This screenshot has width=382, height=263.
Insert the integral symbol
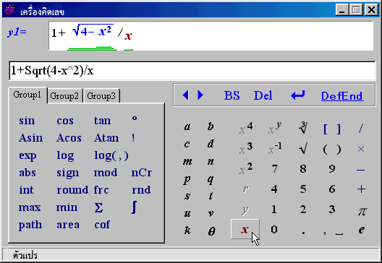[x=134, y=207]
